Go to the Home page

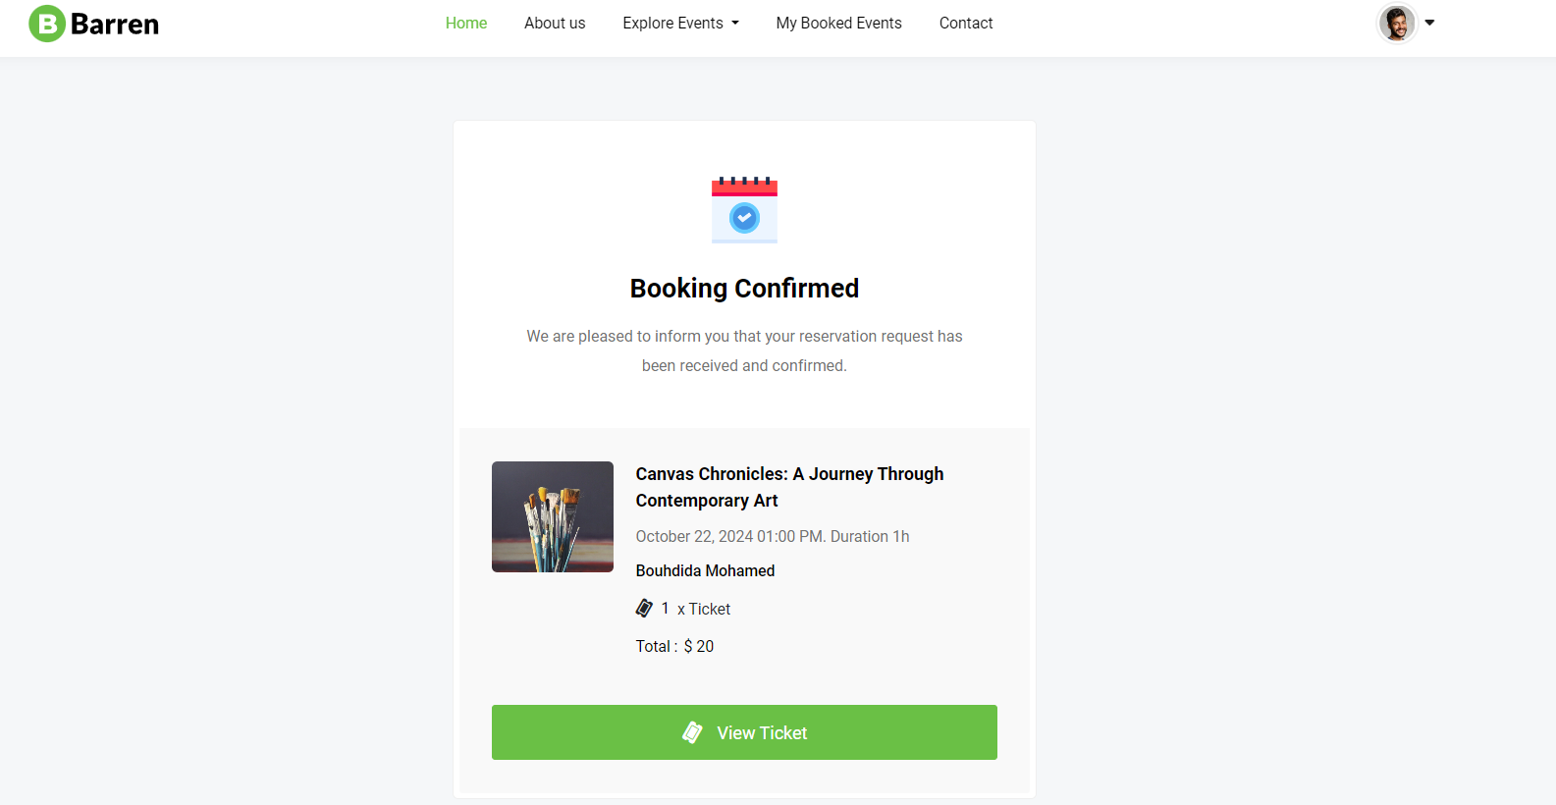[466, 24]
